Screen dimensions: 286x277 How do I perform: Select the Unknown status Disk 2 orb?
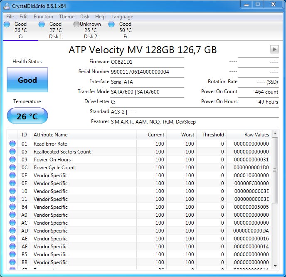point(76,24)
